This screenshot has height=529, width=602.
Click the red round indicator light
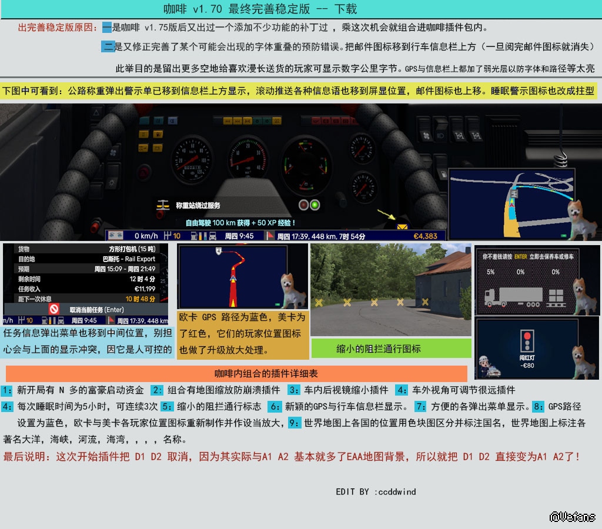pos(304,205)
